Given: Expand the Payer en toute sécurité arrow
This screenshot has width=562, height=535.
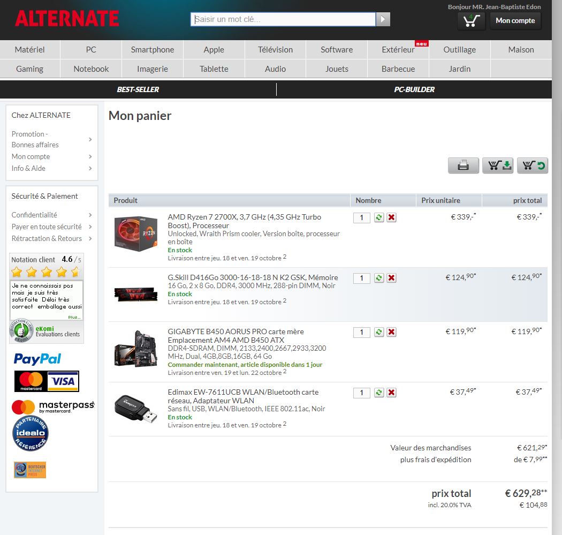Looking at the screenshot, I should pos(90,227).
